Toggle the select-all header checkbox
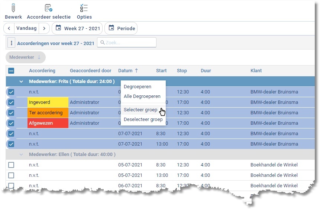The width and height of the screenshot is (320, 210). point(11,71)
